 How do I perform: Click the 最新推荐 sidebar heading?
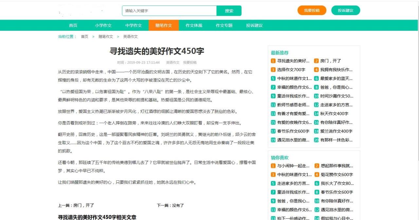tap(280, 53)
